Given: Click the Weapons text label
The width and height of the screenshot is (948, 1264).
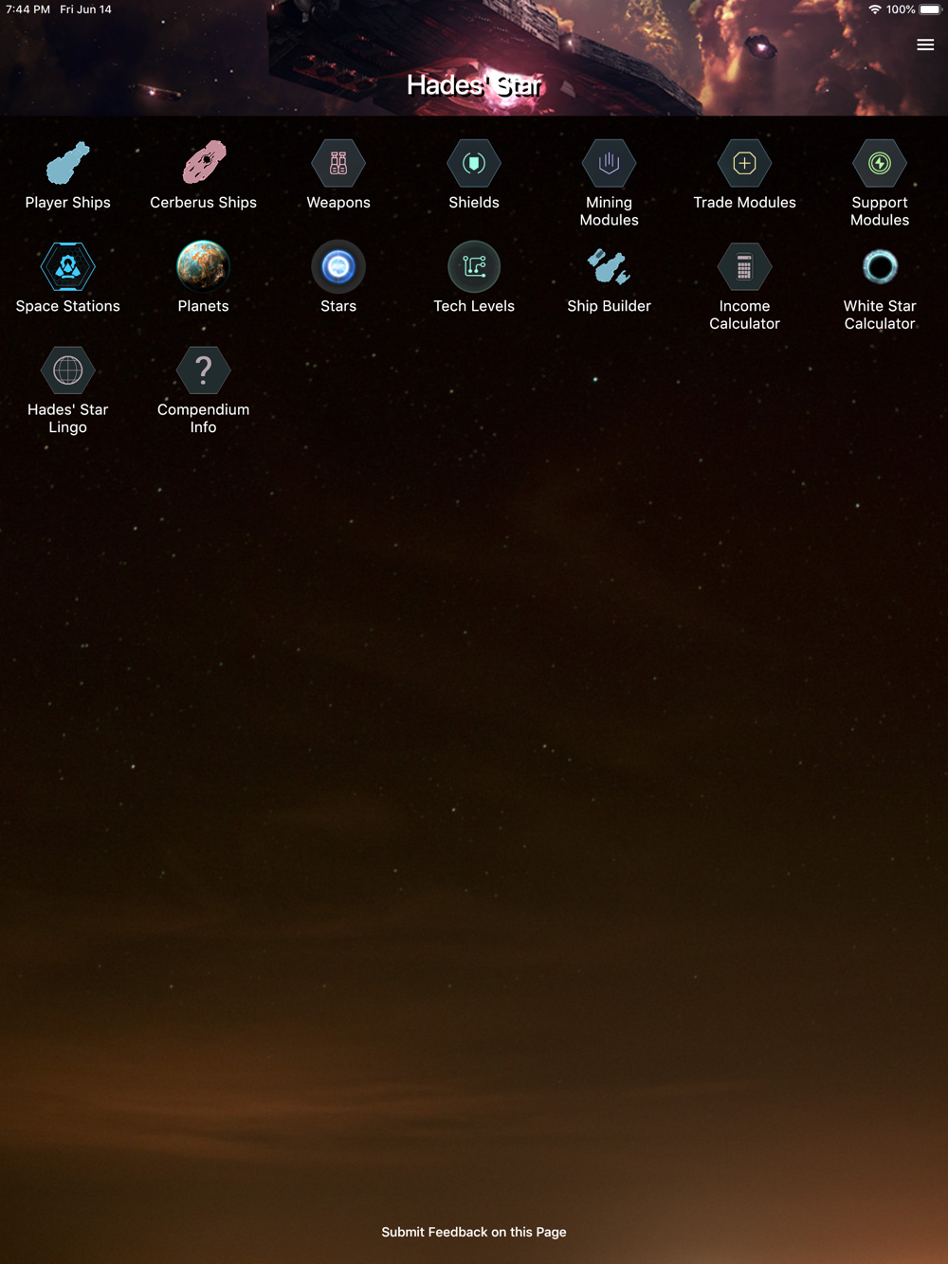Looking at the screenshot, I should click(x=338, y=203).
